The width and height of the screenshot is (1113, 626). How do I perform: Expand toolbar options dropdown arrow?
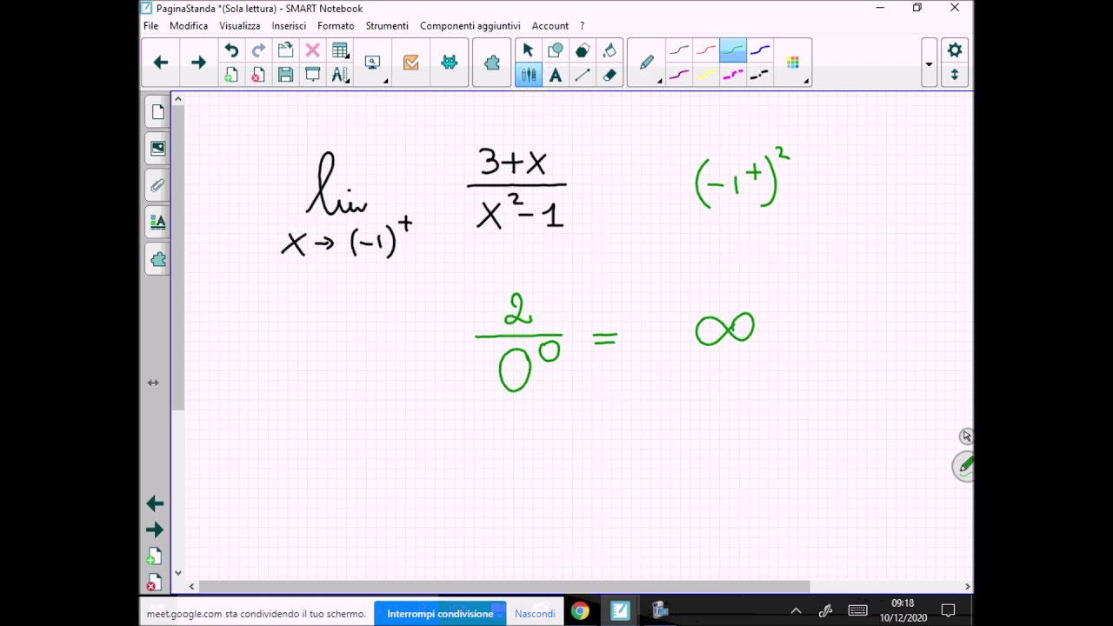tap(929, 63)
